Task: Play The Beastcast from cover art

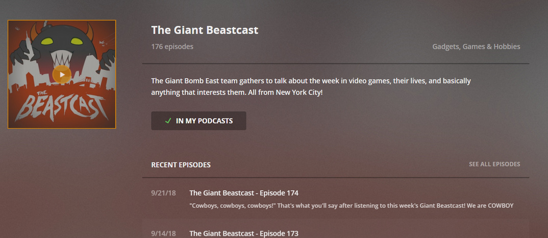Action: 62,75
